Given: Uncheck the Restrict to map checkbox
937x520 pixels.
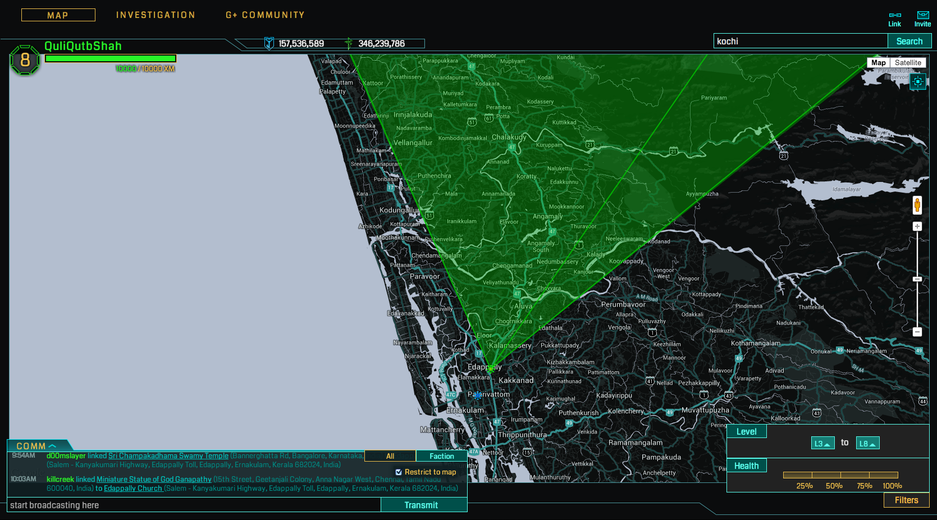Looking at the screenshot, I should click(399, 472).
